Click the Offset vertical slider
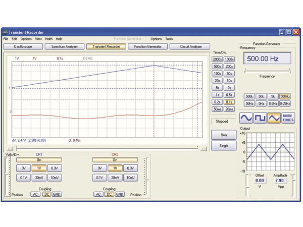Screen dimensions: 303x227 248,185
